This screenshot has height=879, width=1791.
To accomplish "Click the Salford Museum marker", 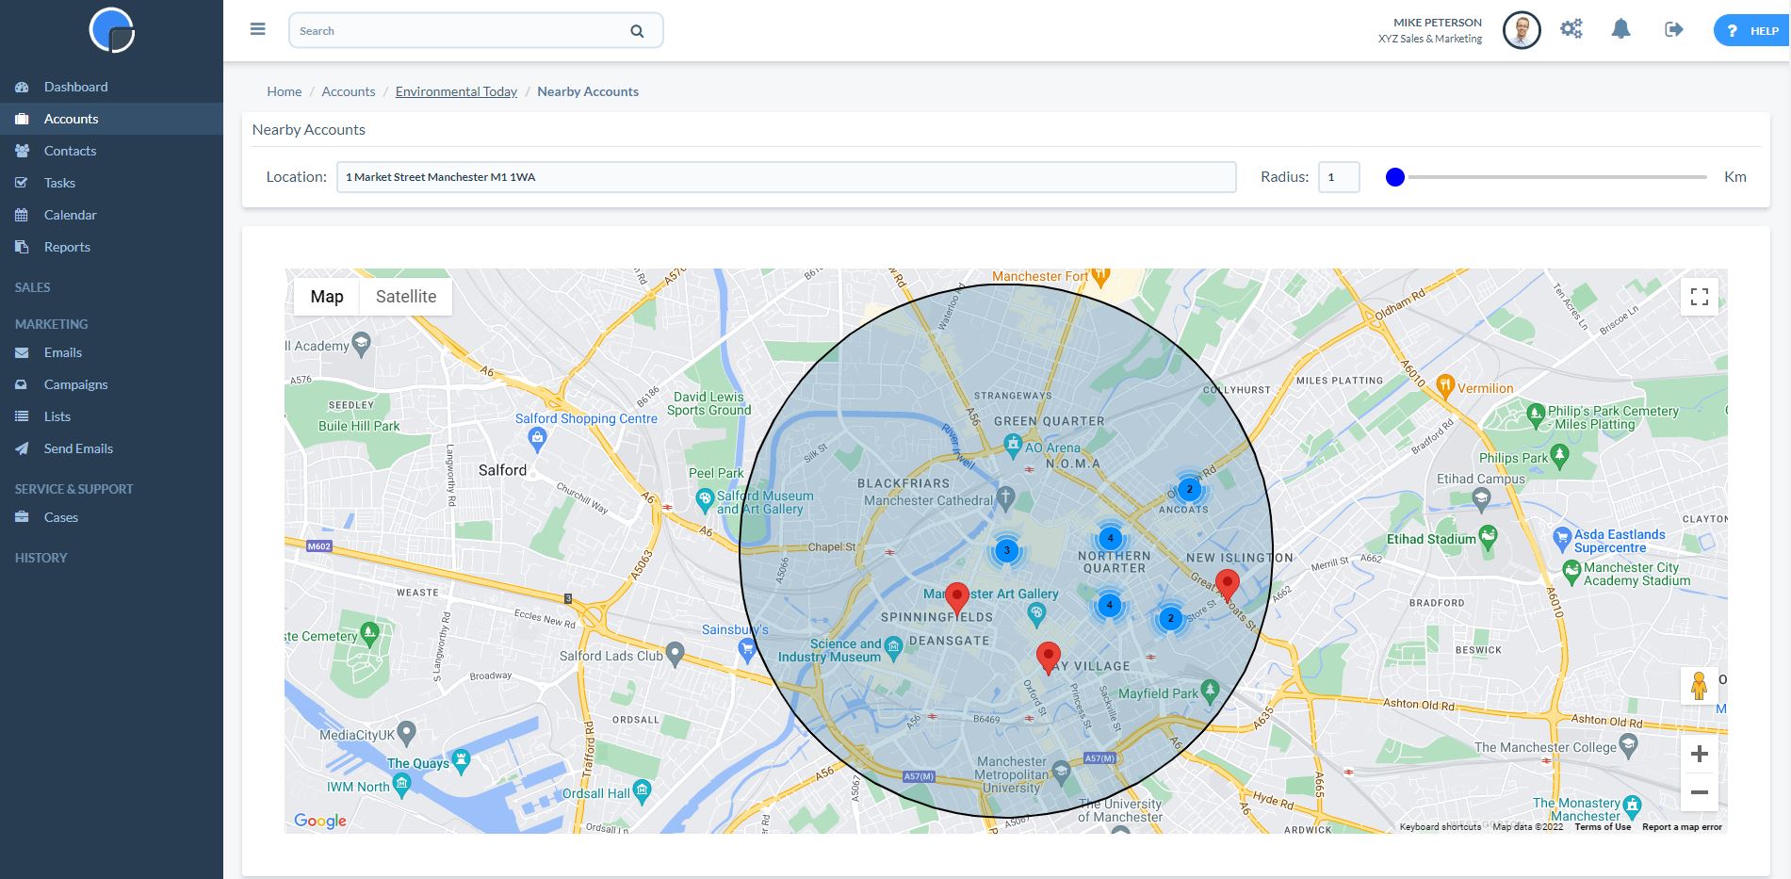I will [704, 499].
